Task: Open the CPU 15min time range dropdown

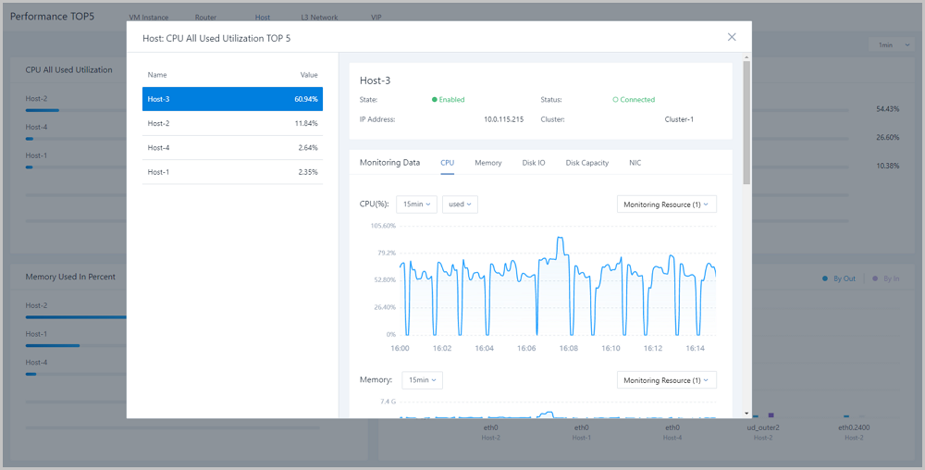Action: click(x=416, y=204)
